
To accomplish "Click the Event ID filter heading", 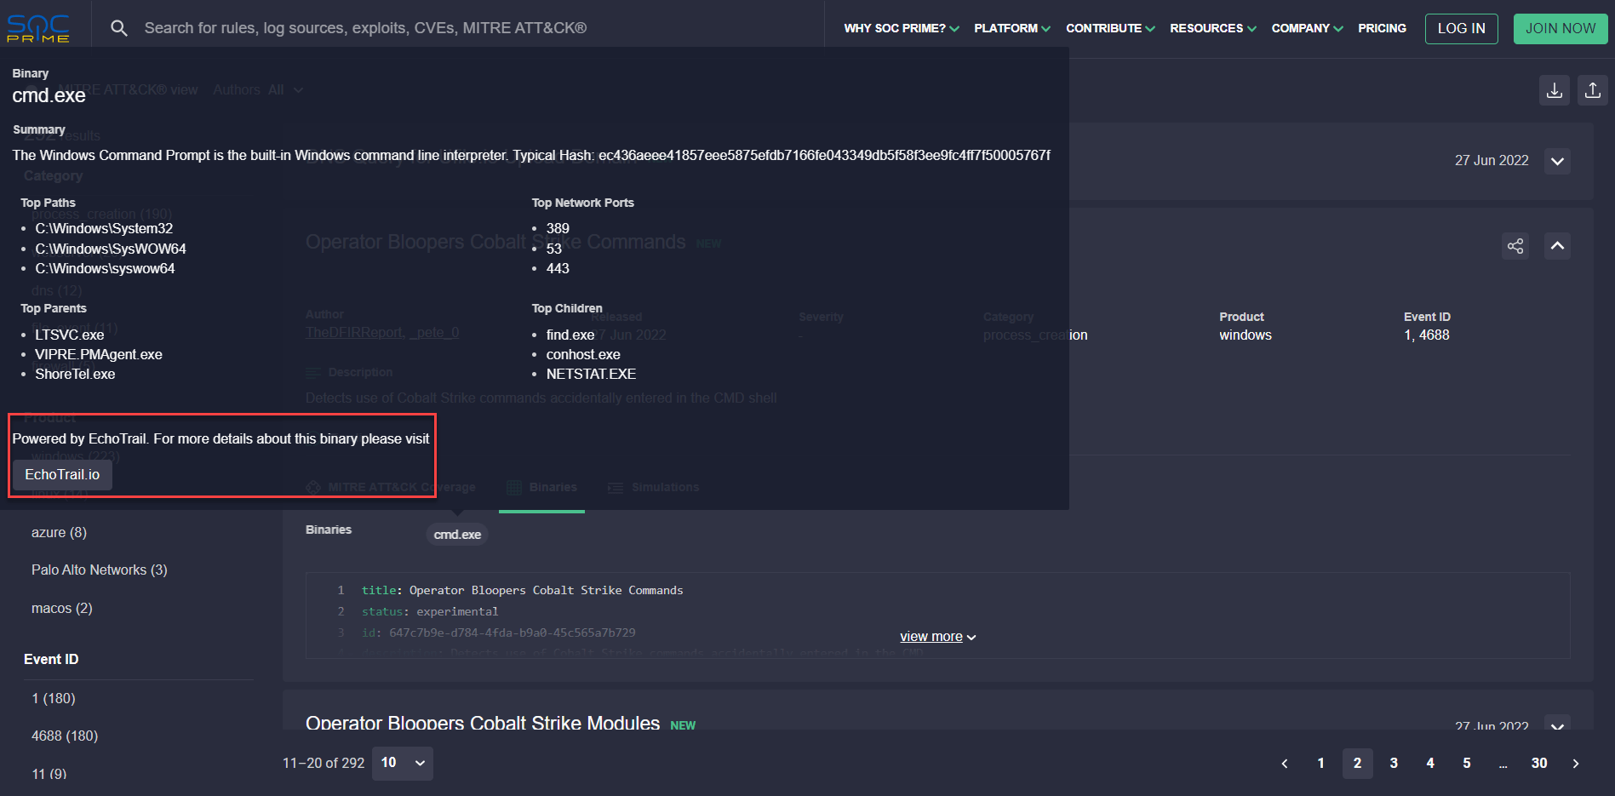I will click(51, 659).
